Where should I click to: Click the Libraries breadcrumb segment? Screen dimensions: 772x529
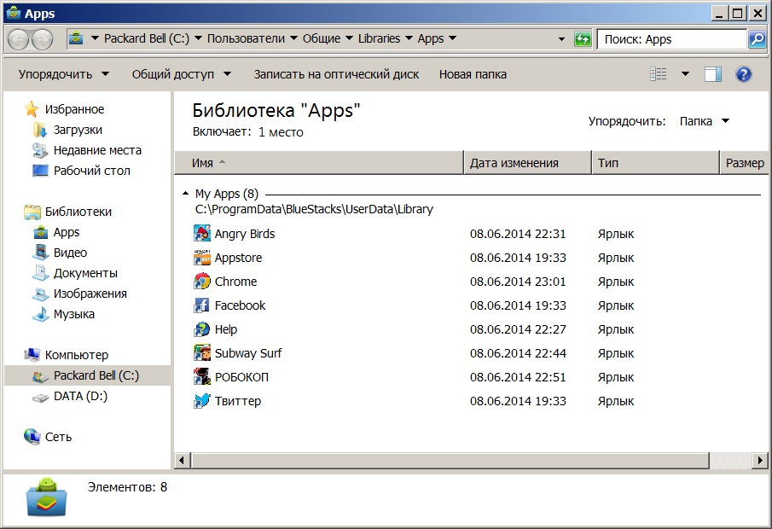(x=379, y=38)
